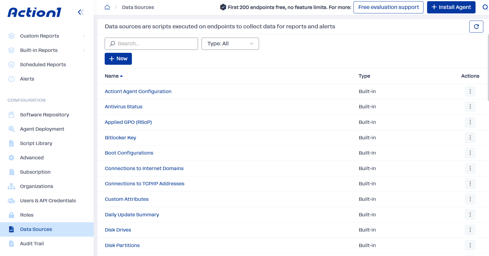Click the Roles padlock icon
The width and height of the screenshot is (489, 256).
click(x=11, y=215)
